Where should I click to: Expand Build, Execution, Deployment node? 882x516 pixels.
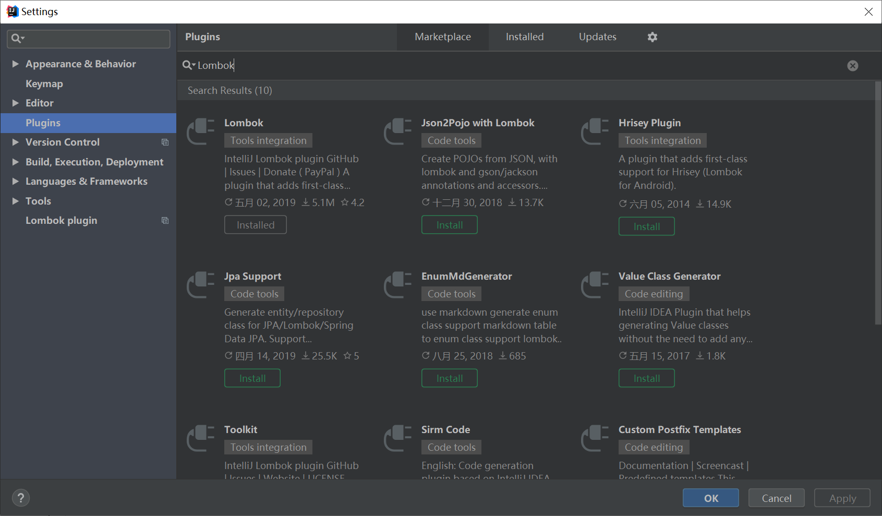coord(15,162)
